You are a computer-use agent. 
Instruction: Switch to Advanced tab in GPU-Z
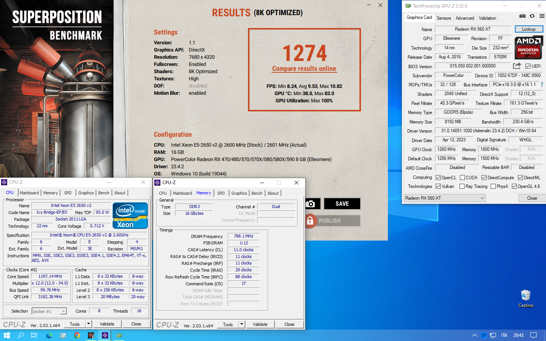pyautogui.click(x=465, y=18)
